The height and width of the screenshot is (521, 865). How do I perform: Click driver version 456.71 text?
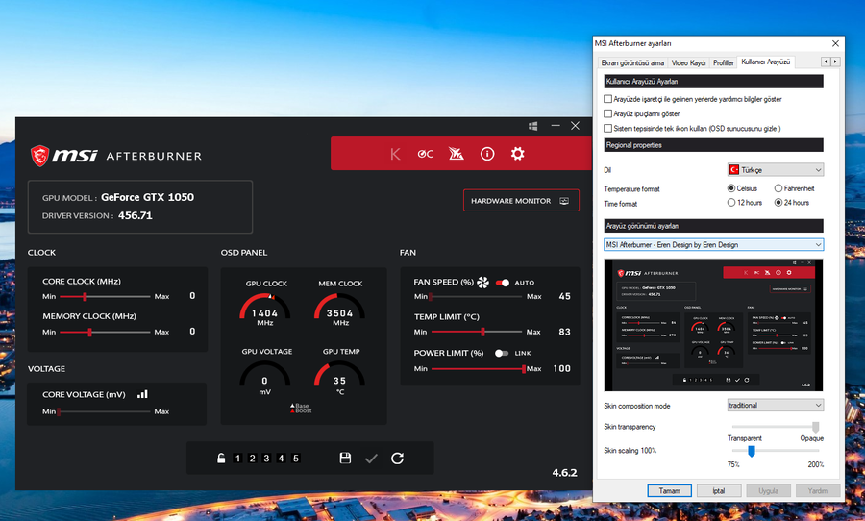pyautogui.click(x=136, y=215)
